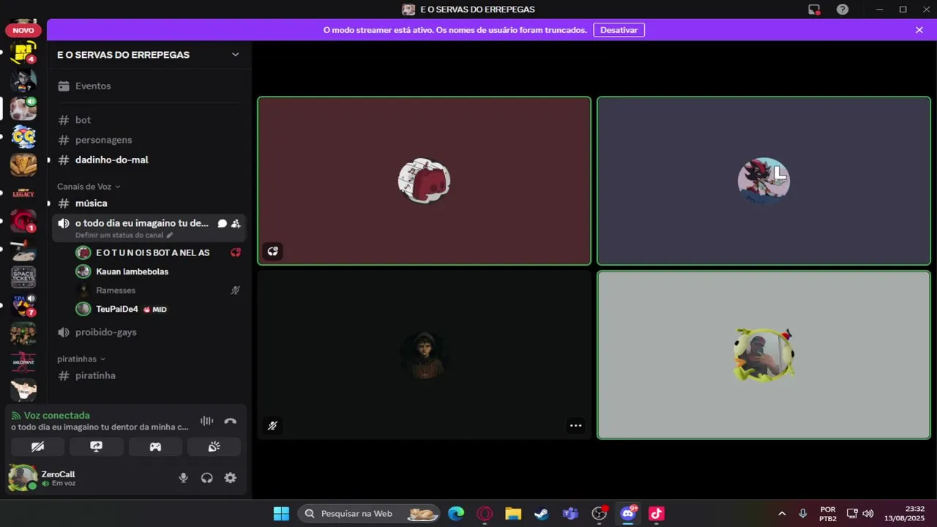
Task: Click red tile status icon at bottom-left
Action: 272,251
